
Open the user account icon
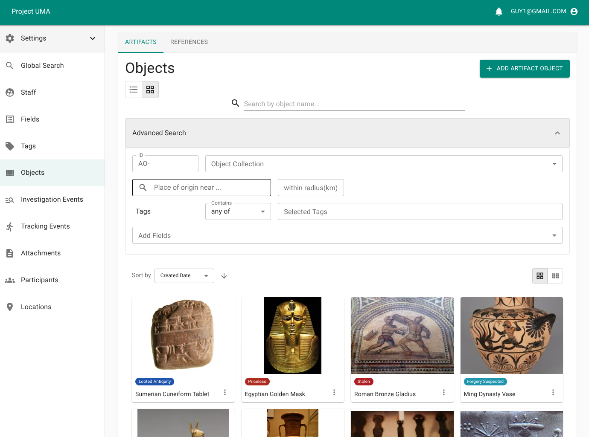pyautogui.click(x=574, y=12)
